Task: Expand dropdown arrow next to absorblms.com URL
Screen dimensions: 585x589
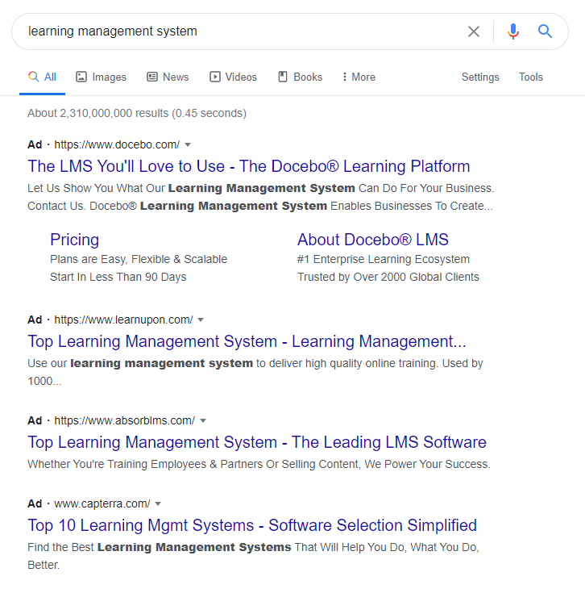Action: (x=203, y=420)
